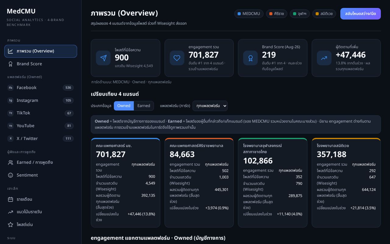Click the เปรียบเทียบ 4 แบรนด์ section heading
The width and height of the screenshot is (390, 244).
[x=115, y=94]
